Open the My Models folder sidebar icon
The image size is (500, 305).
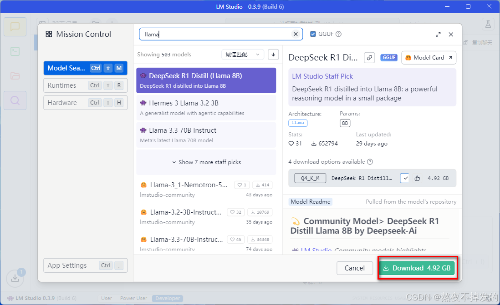pyautogui.click(x=15, y=76)
